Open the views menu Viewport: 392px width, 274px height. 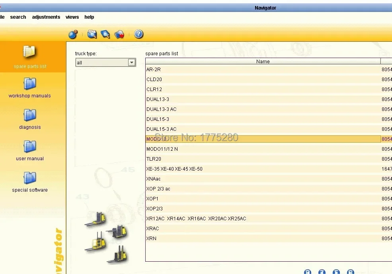pos(72,17)
